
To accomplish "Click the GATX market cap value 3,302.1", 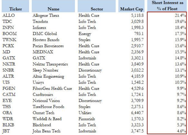I will coord(137,58).
